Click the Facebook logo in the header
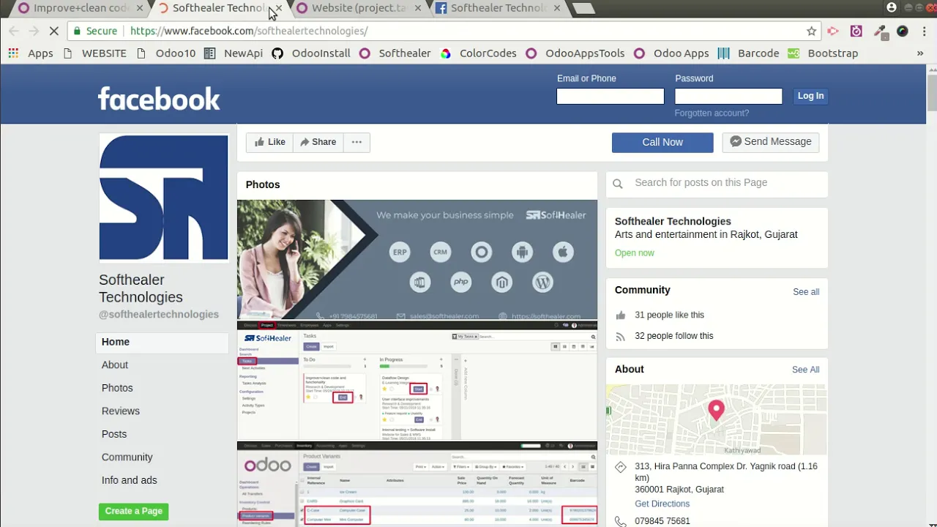The image size is (937, 527). point(159,99)
